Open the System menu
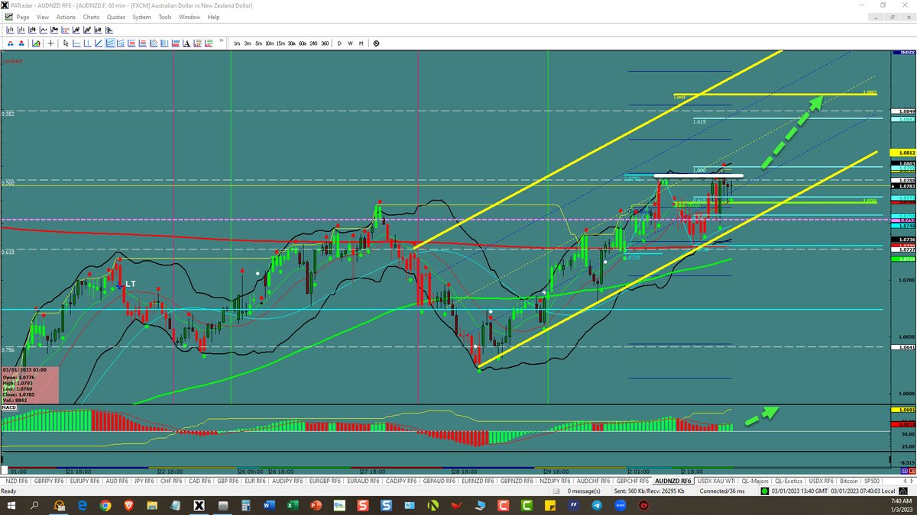 [x=141, y=17]
